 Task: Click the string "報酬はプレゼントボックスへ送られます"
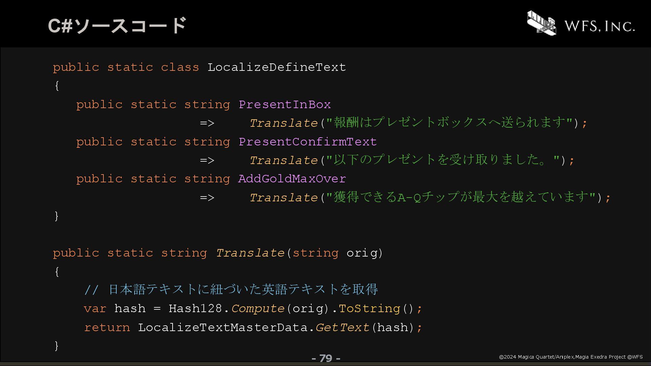(x=450, y=122)
